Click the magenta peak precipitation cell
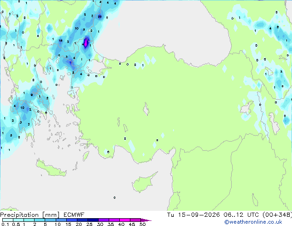Viewport: 292px width, 226px height. click(x=86, y=43)
